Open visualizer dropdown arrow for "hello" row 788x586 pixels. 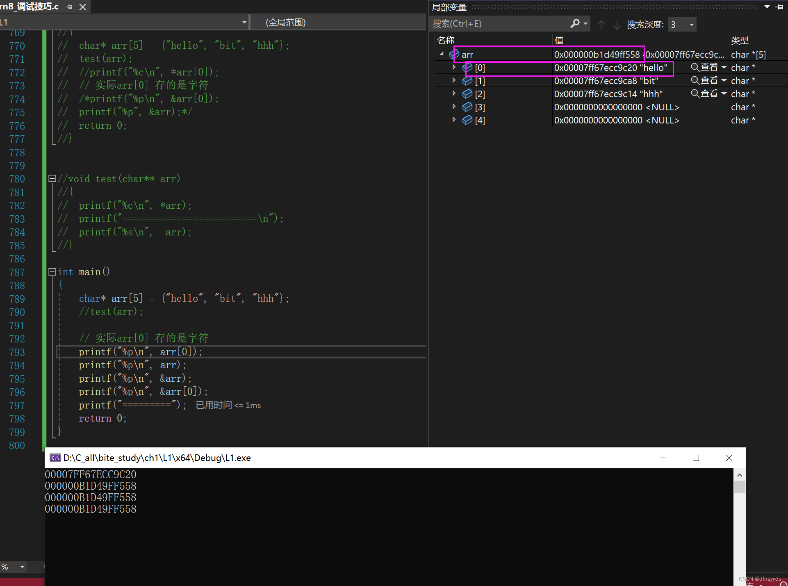[x=724, y=67]
